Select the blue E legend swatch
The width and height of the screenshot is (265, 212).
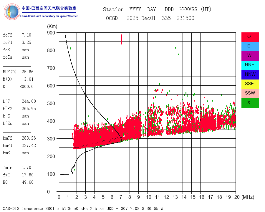(250, 47)
